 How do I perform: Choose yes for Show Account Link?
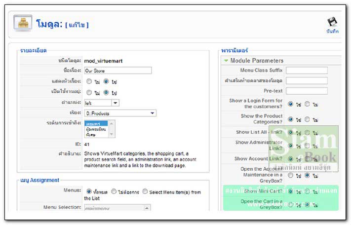pos(291,159)
